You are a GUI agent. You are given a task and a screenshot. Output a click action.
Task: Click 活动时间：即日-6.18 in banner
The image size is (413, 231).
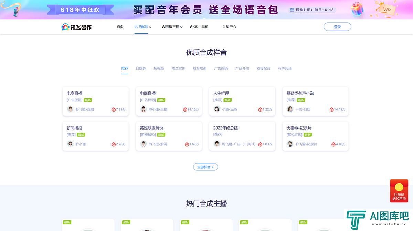[312, 10]
